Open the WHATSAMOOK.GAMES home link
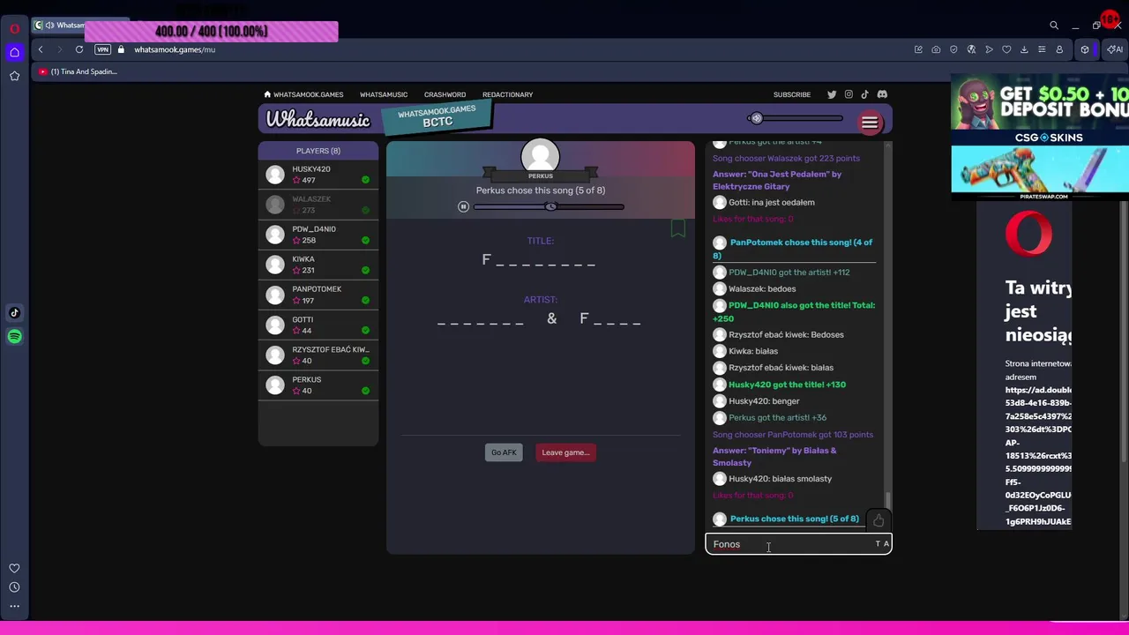 click(x=303, y=94)
